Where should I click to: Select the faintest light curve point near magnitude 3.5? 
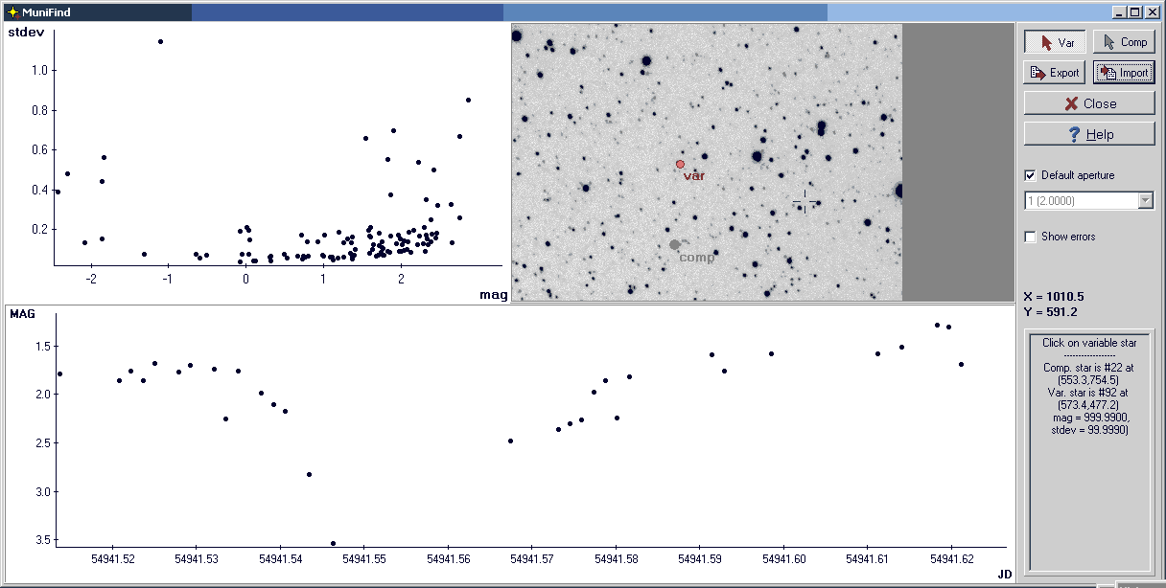click(x=333, y=543)
